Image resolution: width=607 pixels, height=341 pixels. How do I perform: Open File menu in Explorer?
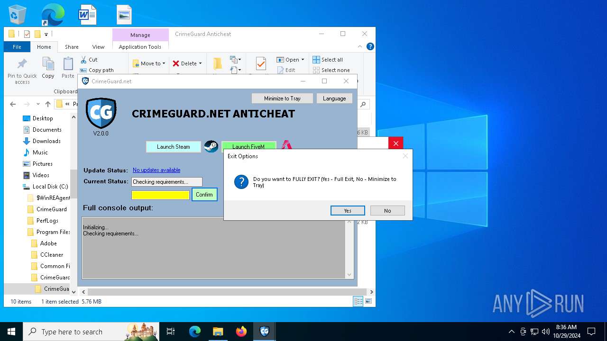pyautogui.click(x=17, y=47)
